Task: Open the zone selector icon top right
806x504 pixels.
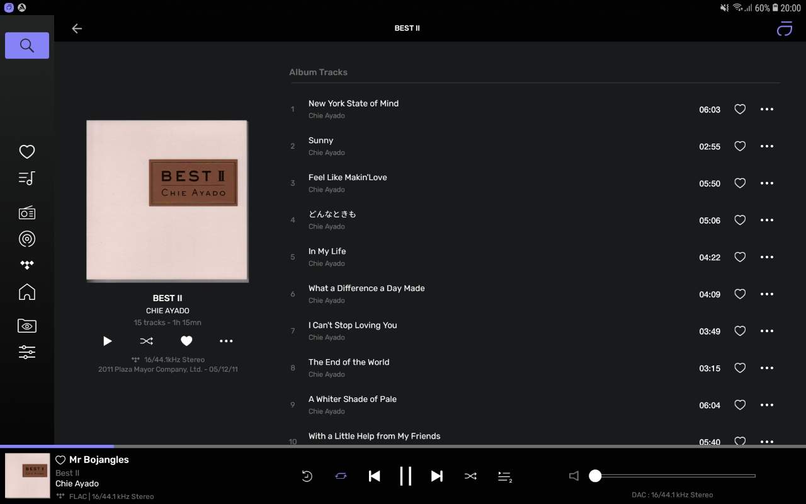Action: point(784,28)
